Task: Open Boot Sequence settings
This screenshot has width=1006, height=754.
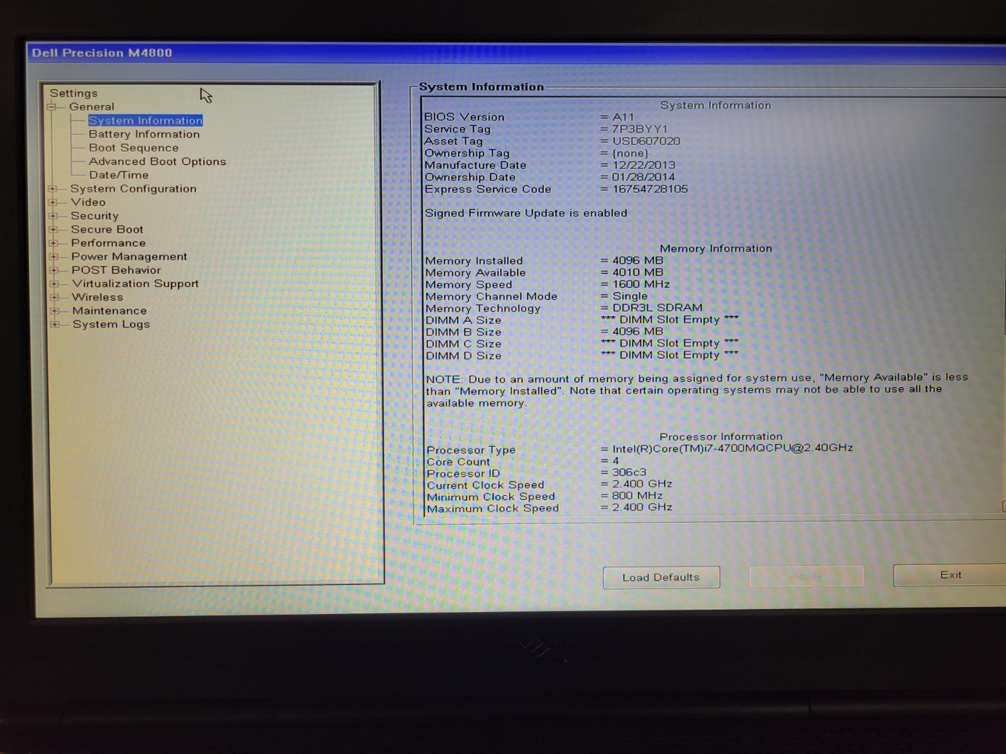Action: (x=133, y=148)
